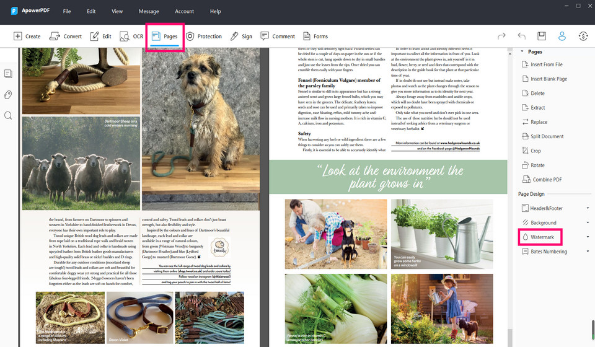Open the user account profile icon
This screenshot has width=595, height=347.
[x=562, y=36]
